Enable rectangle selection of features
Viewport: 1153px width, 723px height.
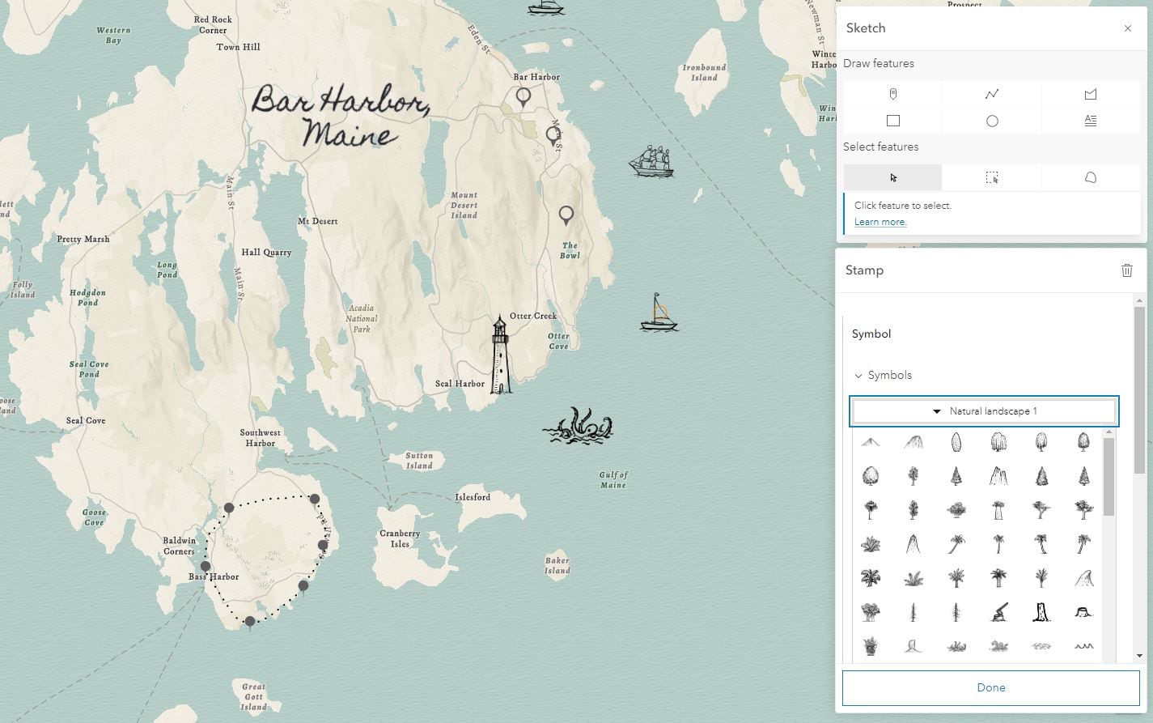(x=991, y=176)
